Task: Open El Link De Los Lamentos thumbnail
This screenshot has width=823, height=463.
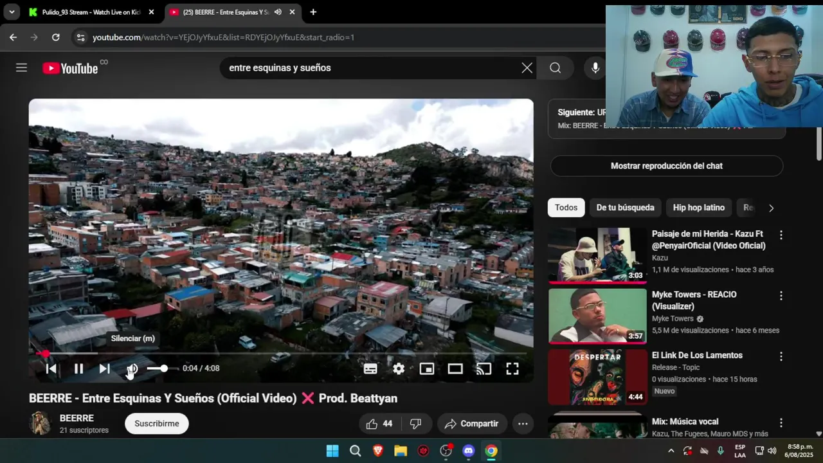Action: tap(597, 377)
